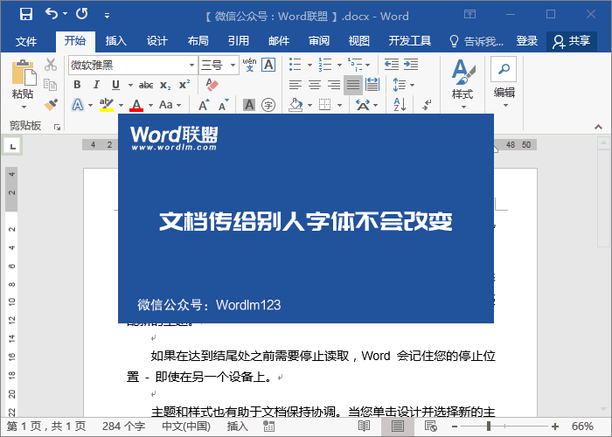Click the multilevel list icon
This screenshot has height=437, width=612.
click(x=355, y=65)
